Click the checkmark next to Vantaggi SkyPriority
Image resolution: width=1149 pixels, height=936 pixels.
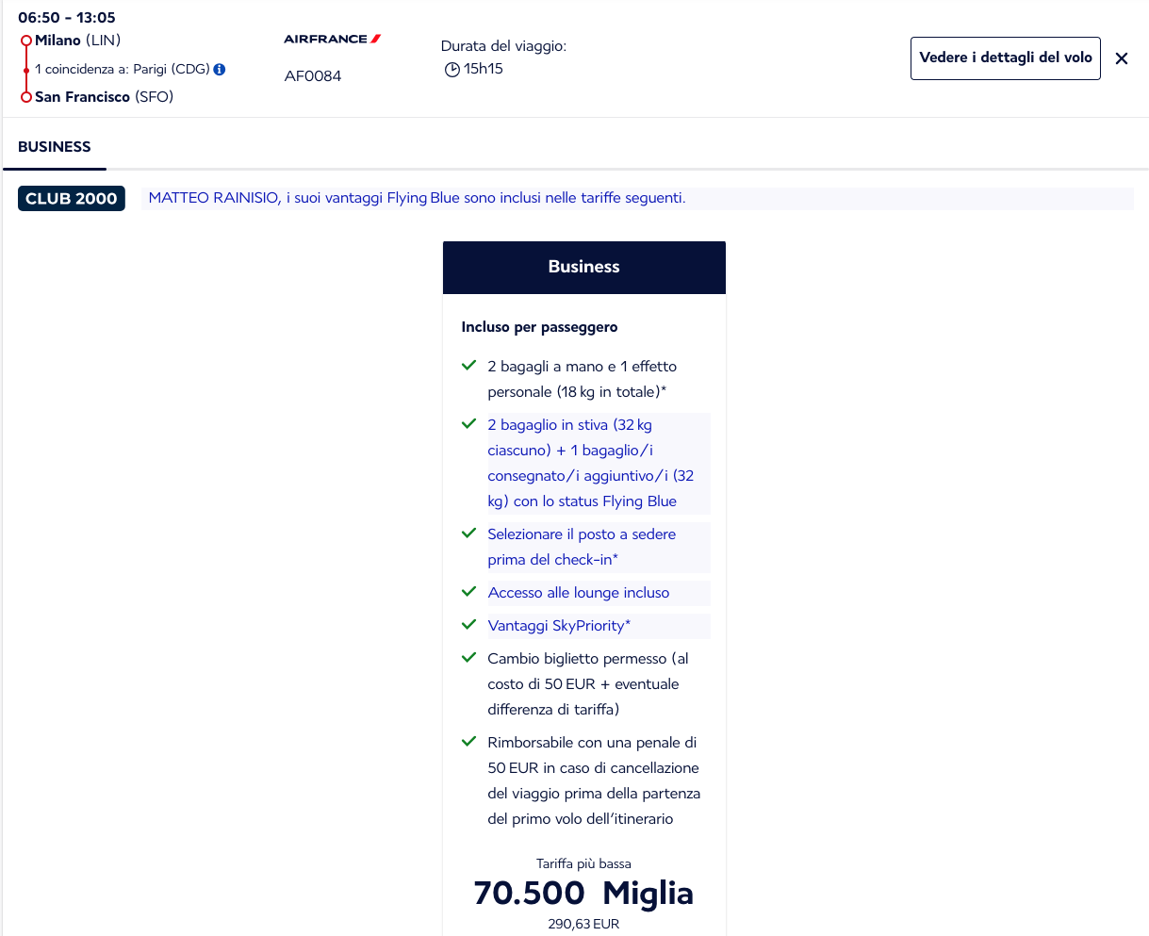point(468,625)
